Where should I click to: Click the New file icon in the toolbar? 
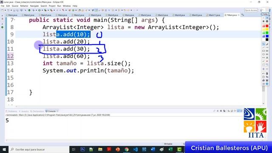pyautogui.click(x=2, y=10)
